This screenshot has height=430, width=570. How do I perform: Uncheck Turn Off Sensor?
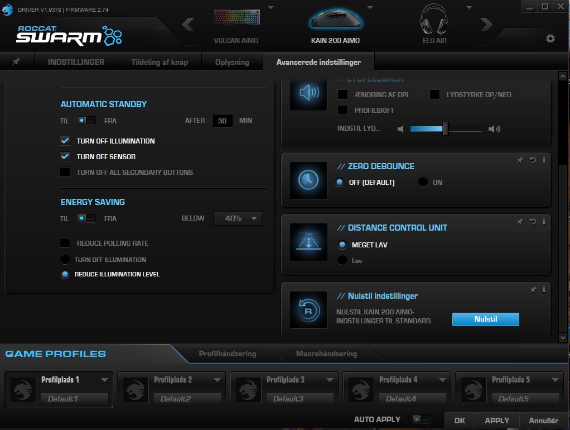point(65,156)
